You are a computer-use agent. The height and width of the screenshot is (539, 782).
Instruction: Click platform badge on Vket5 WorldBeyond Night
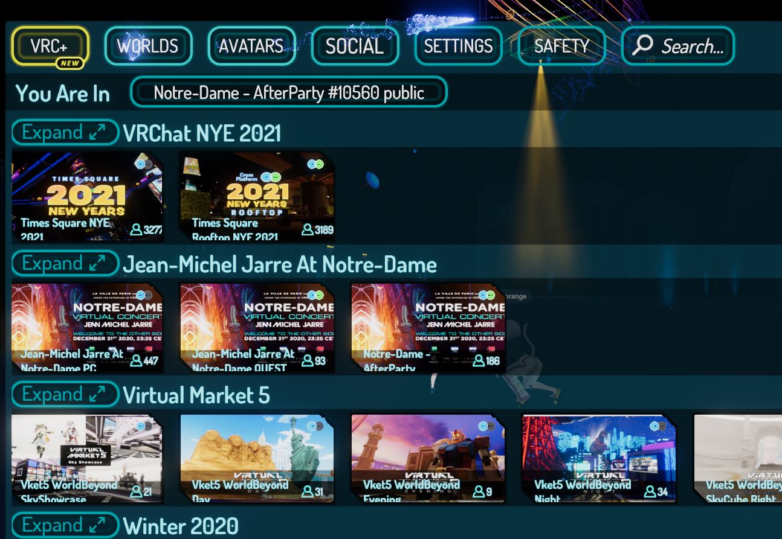[x=658, y=426]
